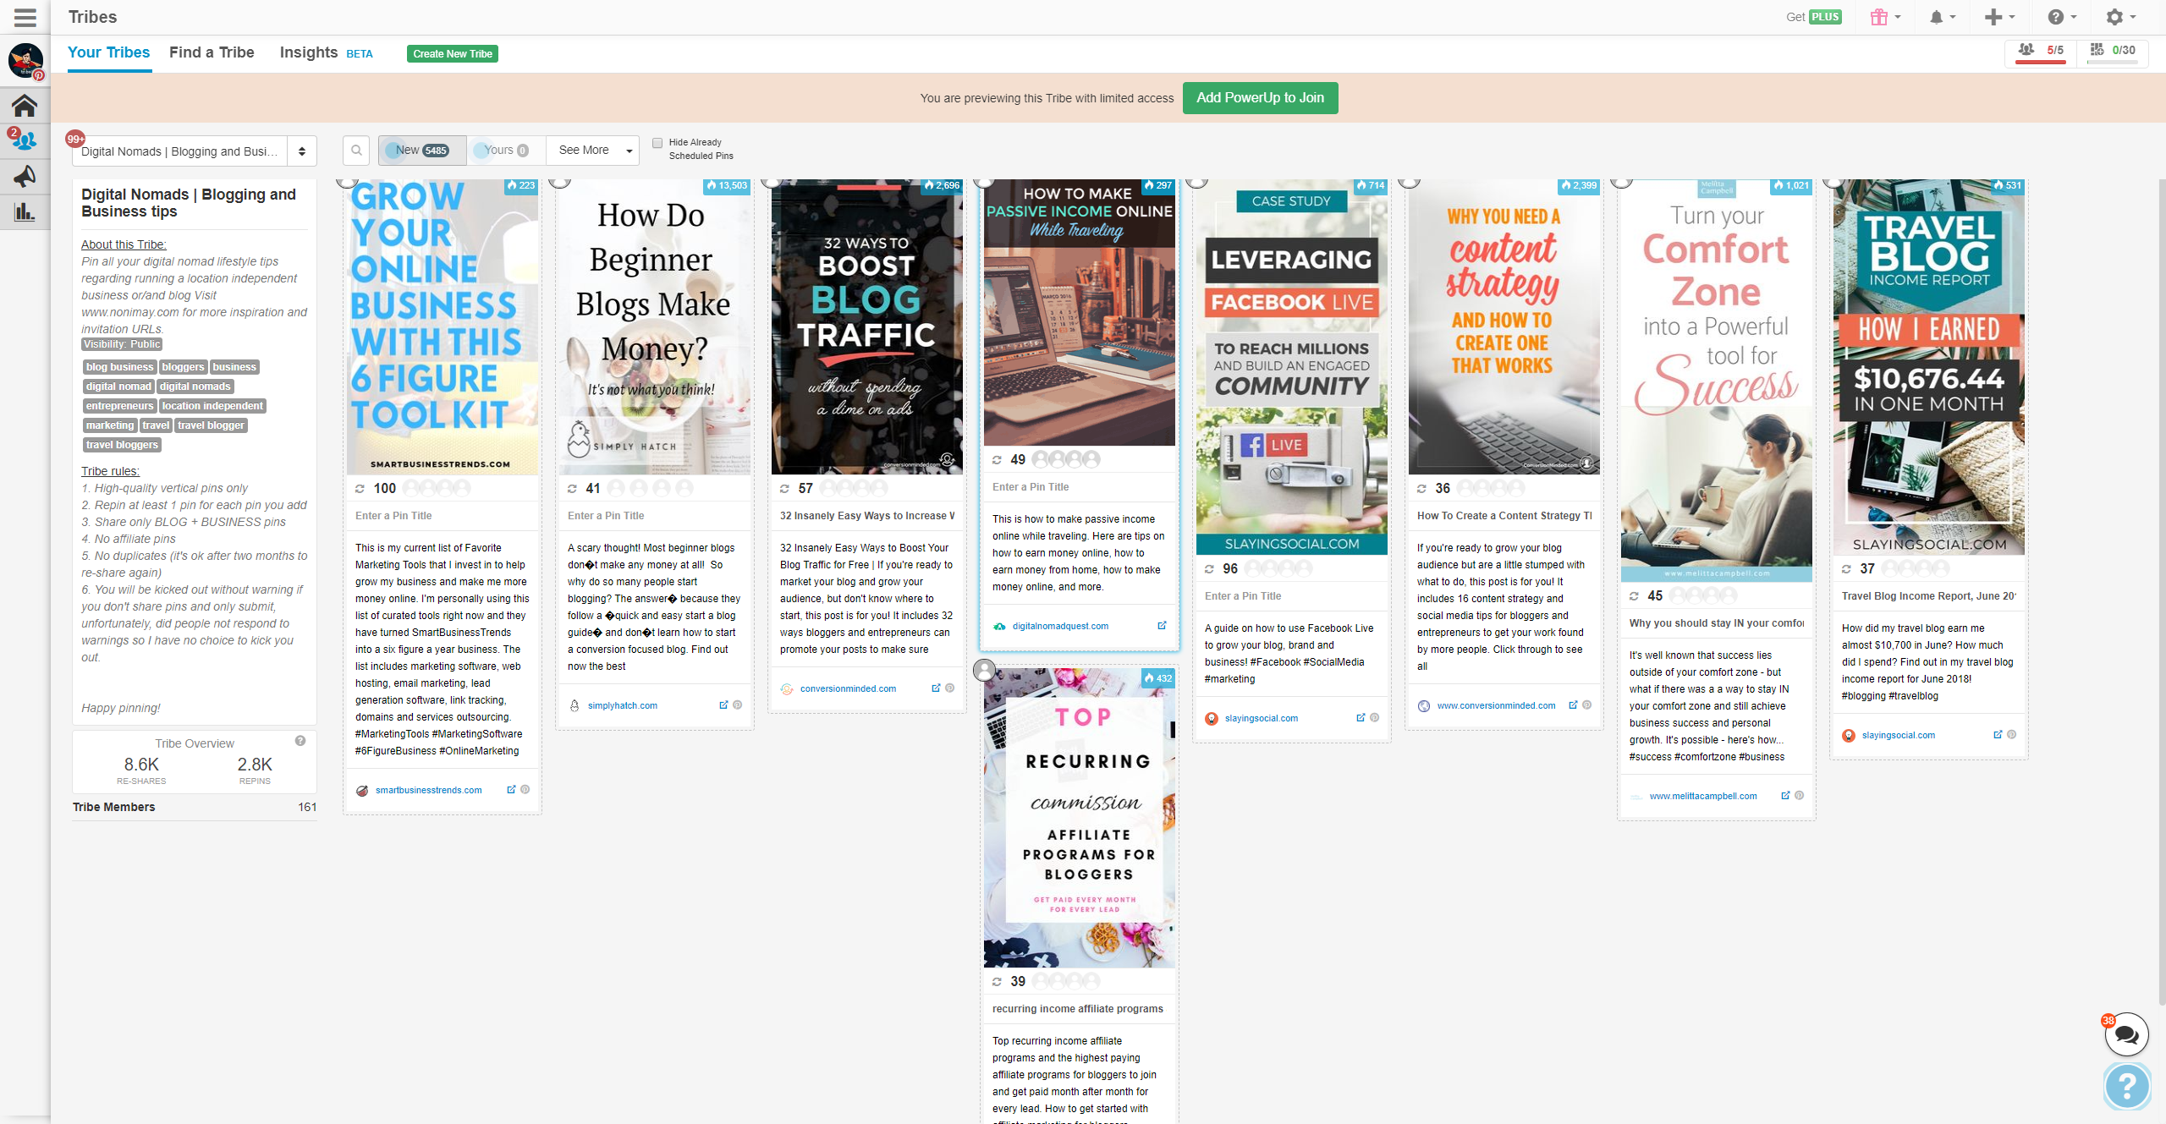Open the megaphone publisher sidebar icon
The image size is (2166, 1124).
(25, 176)
